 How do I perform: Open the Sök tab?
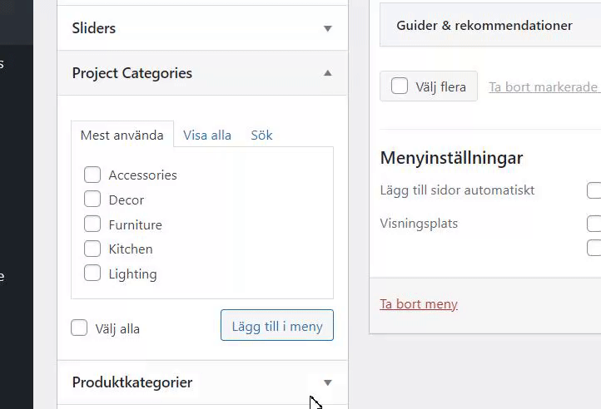click(x=261, y=135)
